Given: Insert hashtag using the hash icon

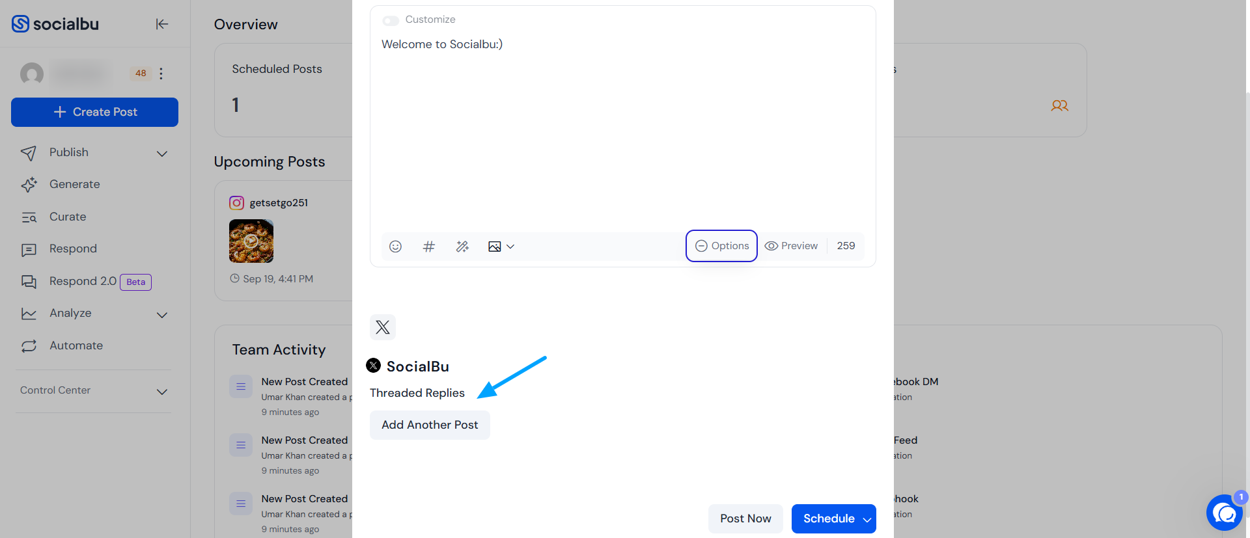Looking at the screenshot, I should tap(428, 247).
